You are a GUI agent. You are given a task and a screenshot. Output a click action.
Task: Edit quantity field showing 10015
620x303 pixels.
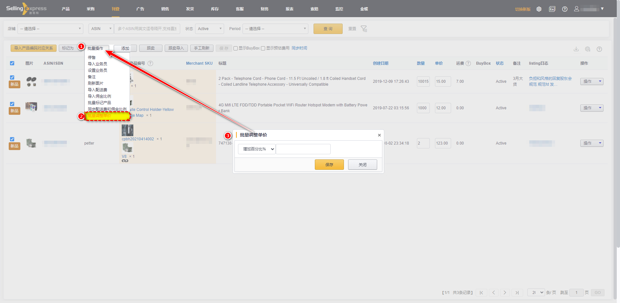point(423,81)
